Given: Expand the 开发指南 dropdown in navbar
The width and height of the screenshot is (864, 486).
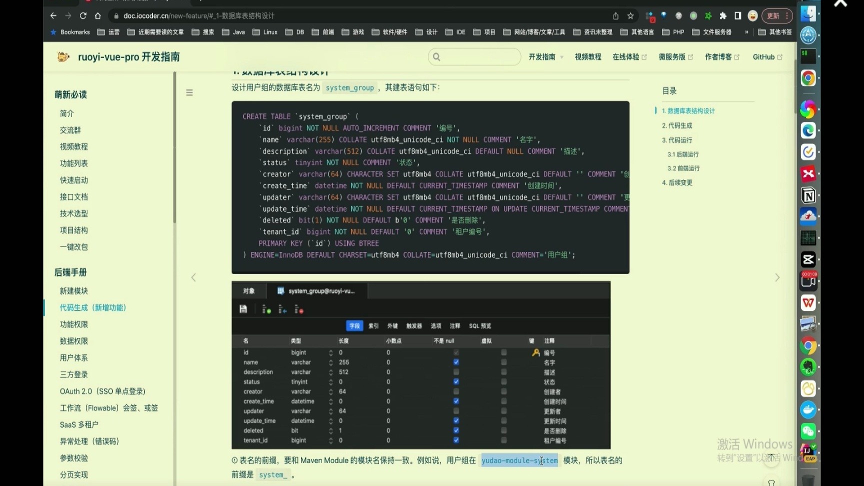Looking at the screenshot, I should click(545, 57).
